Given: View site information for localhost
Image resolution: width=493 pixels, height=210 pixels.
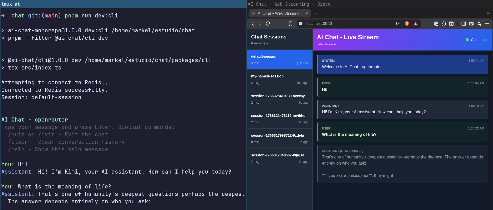Looking at the screenshot, I should click(x=301, y=24).
